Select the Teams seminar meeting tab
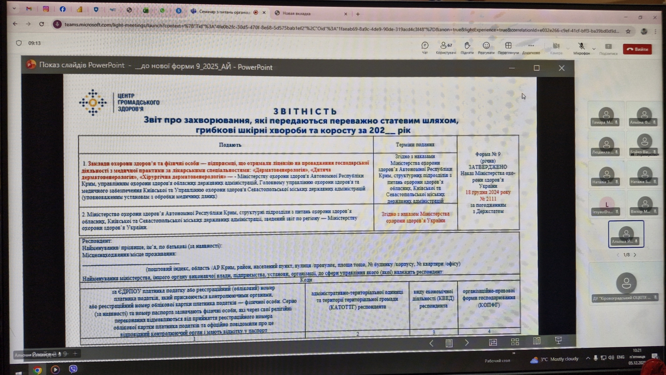Image resolution: width=666 pixels, height=375 pixels. (224, 12)
